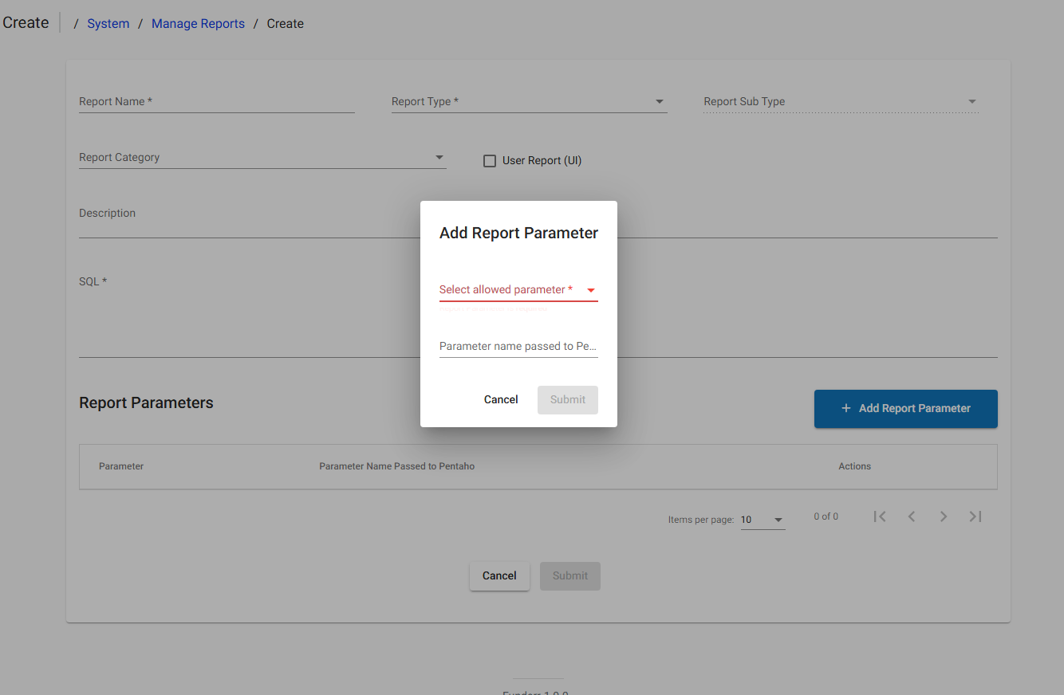Click the previous page arrow

point(912,516)
